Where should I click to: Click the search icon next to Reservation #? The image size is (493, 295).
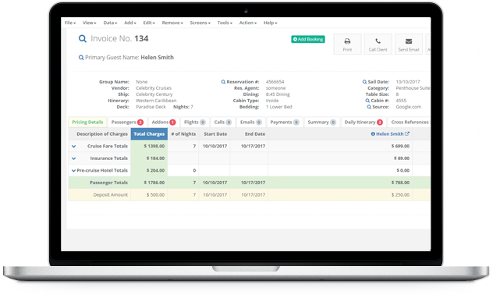point(223,82)
